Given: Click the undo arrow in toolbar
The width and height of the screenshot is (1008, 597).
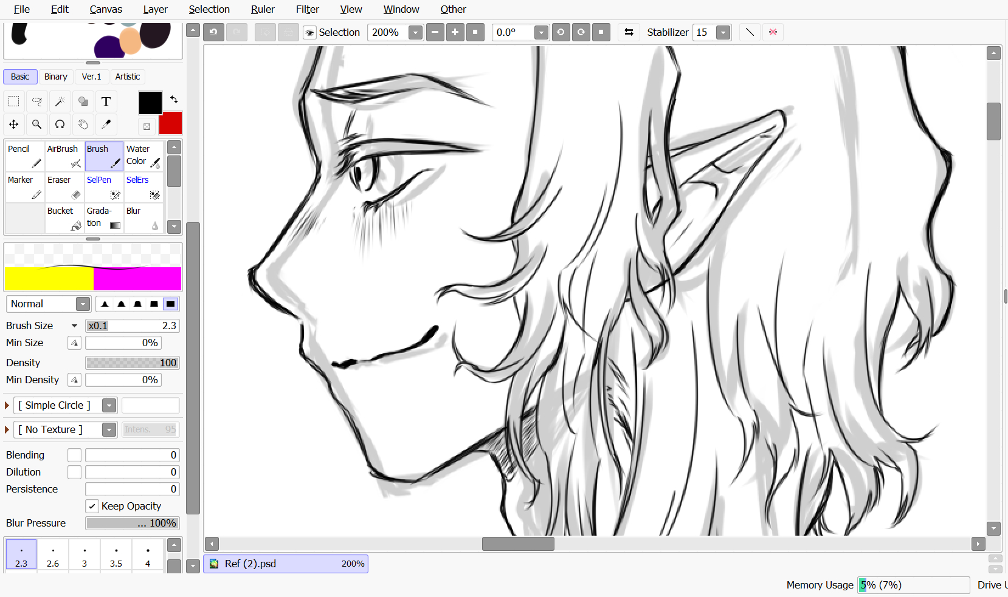Looking at the screenshot, I should (213, 32).
